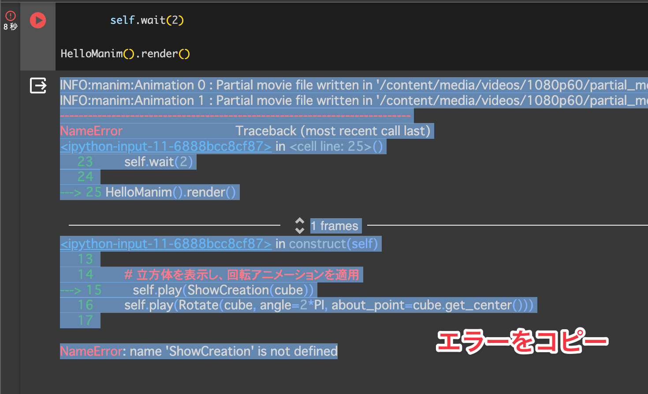Click traceback line 25 HelloManim().render()

pyautogui.click(x=171, y=192)
